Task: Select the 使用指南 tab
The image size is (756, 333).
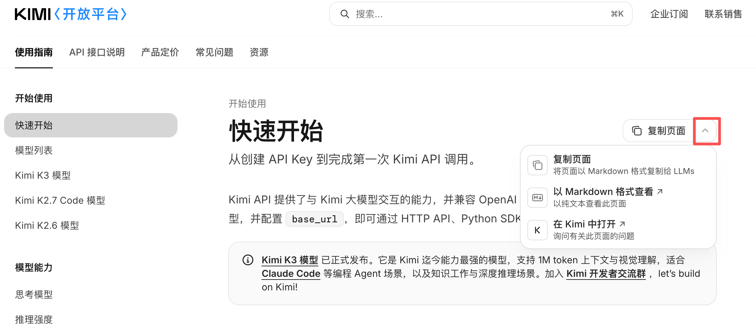Action: click(34, 52)
